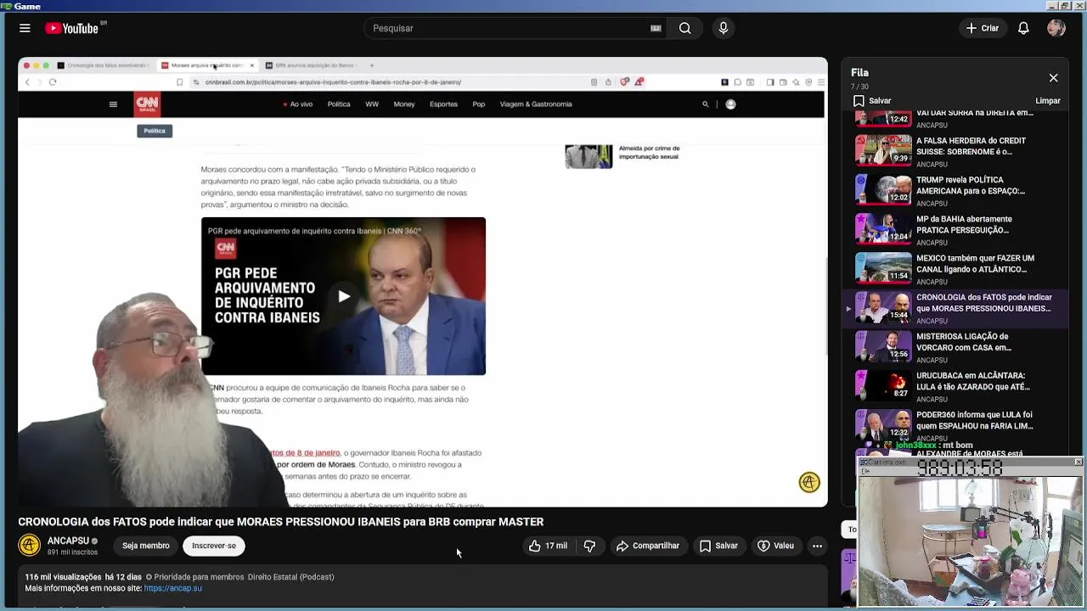Click the CNN Brasil logo in the video

pos(147,104)
